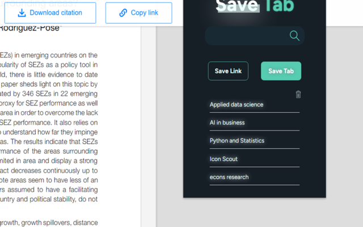Click the trash bin delete icon
The height and width of the screenshot is (227, 363).
click(298, 95)
